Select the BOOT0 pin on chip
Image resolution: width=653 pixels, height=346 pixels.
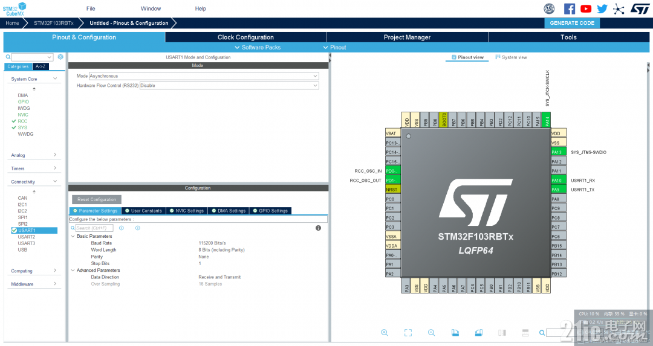[x=444, y=120]
